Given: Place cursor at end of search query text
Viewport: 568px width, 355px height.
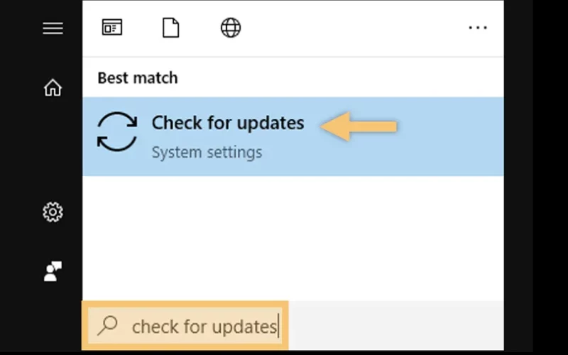Looking at the screenshot, I should click(x=278, y=327).
